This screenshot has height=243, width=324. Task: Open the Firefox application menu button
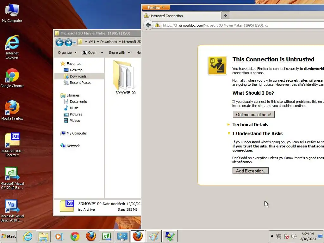click(x=156, y=8)
